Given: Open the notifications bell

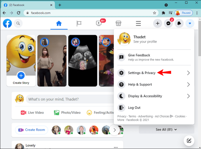Looking at the screenshot, I should click(x=179, y=24).
